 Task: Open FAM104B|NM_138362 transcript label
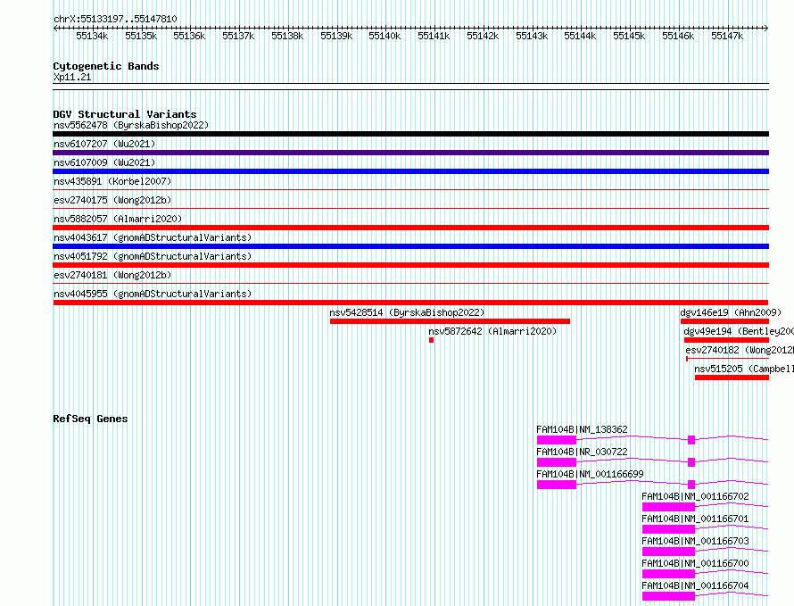(582, 429)
